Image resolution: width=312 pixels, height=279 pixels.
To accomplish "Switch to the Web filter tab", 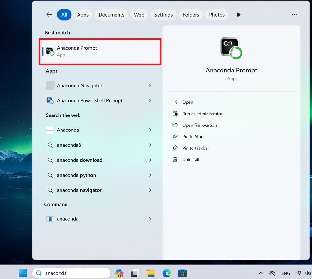I will (139, 15).
